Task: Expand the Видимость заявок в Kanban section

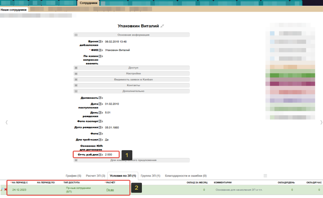Action: pyautogui.click(x=76, y=80)
